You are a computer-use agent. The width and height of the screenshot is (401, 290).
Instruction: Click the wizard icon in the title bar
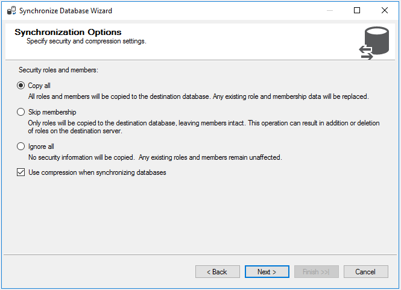point(11,10)
